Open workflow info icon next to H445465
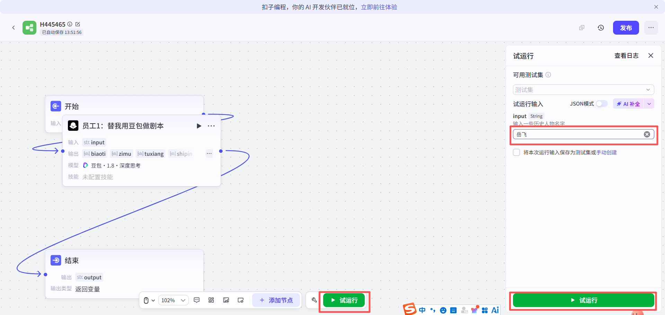Image resolution: width=665 pixels, height=315 pixels. click(70, 24)
